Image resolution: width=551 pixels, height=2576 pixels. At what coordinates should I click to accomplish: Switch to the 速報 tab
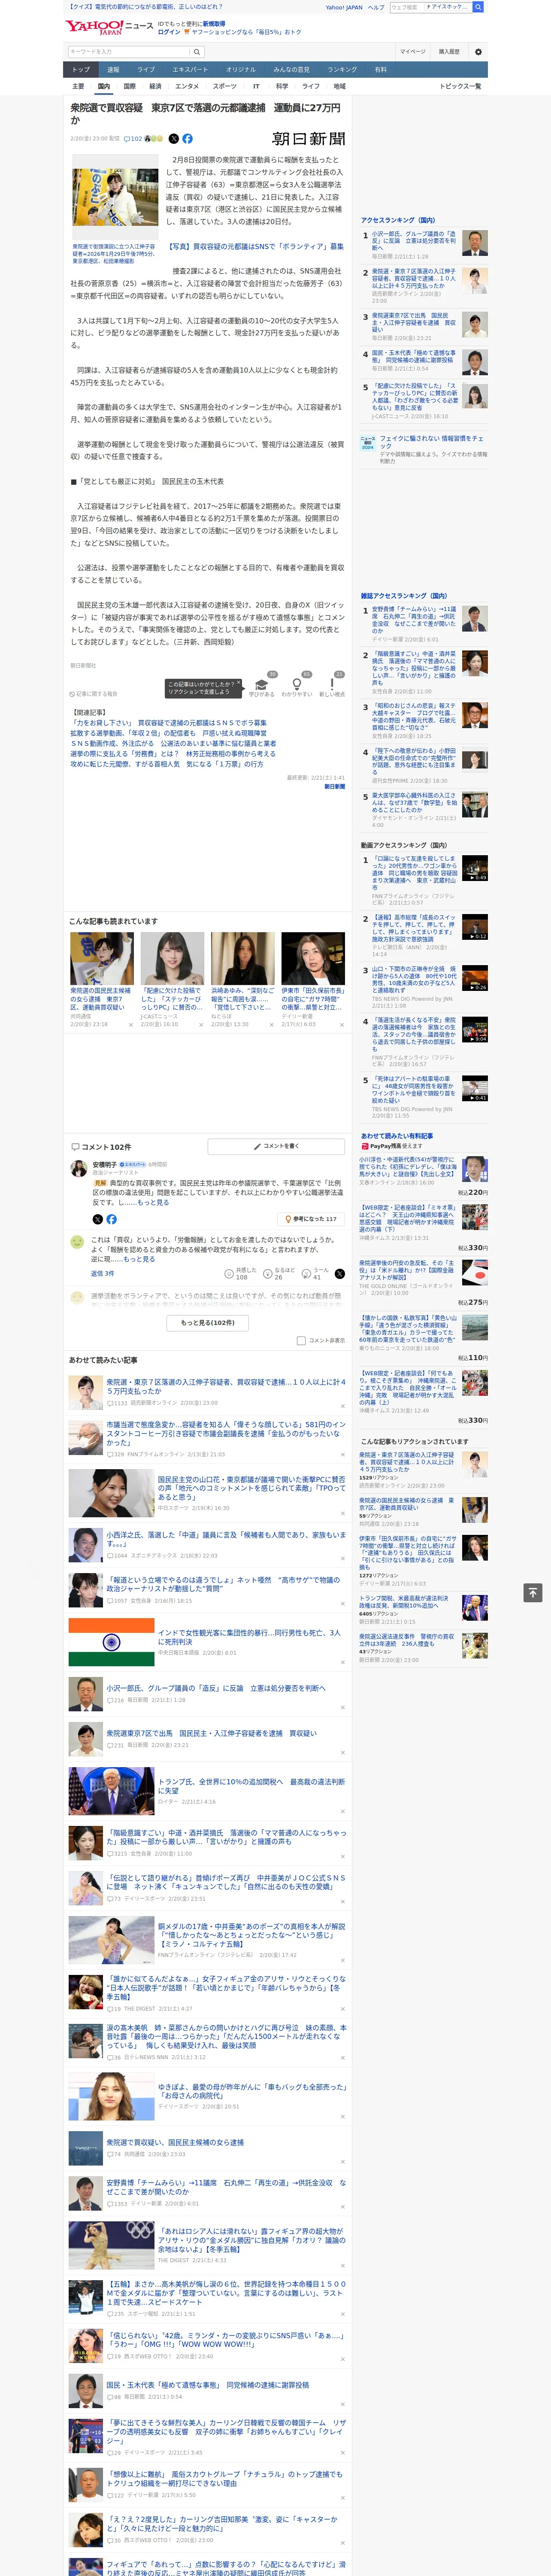pyautogui.click(x=113, y=69)
